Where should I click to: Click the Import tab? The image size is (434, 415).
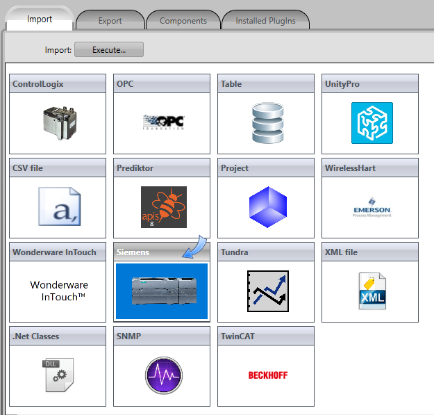pyautogui.click(x=40, y=19)
